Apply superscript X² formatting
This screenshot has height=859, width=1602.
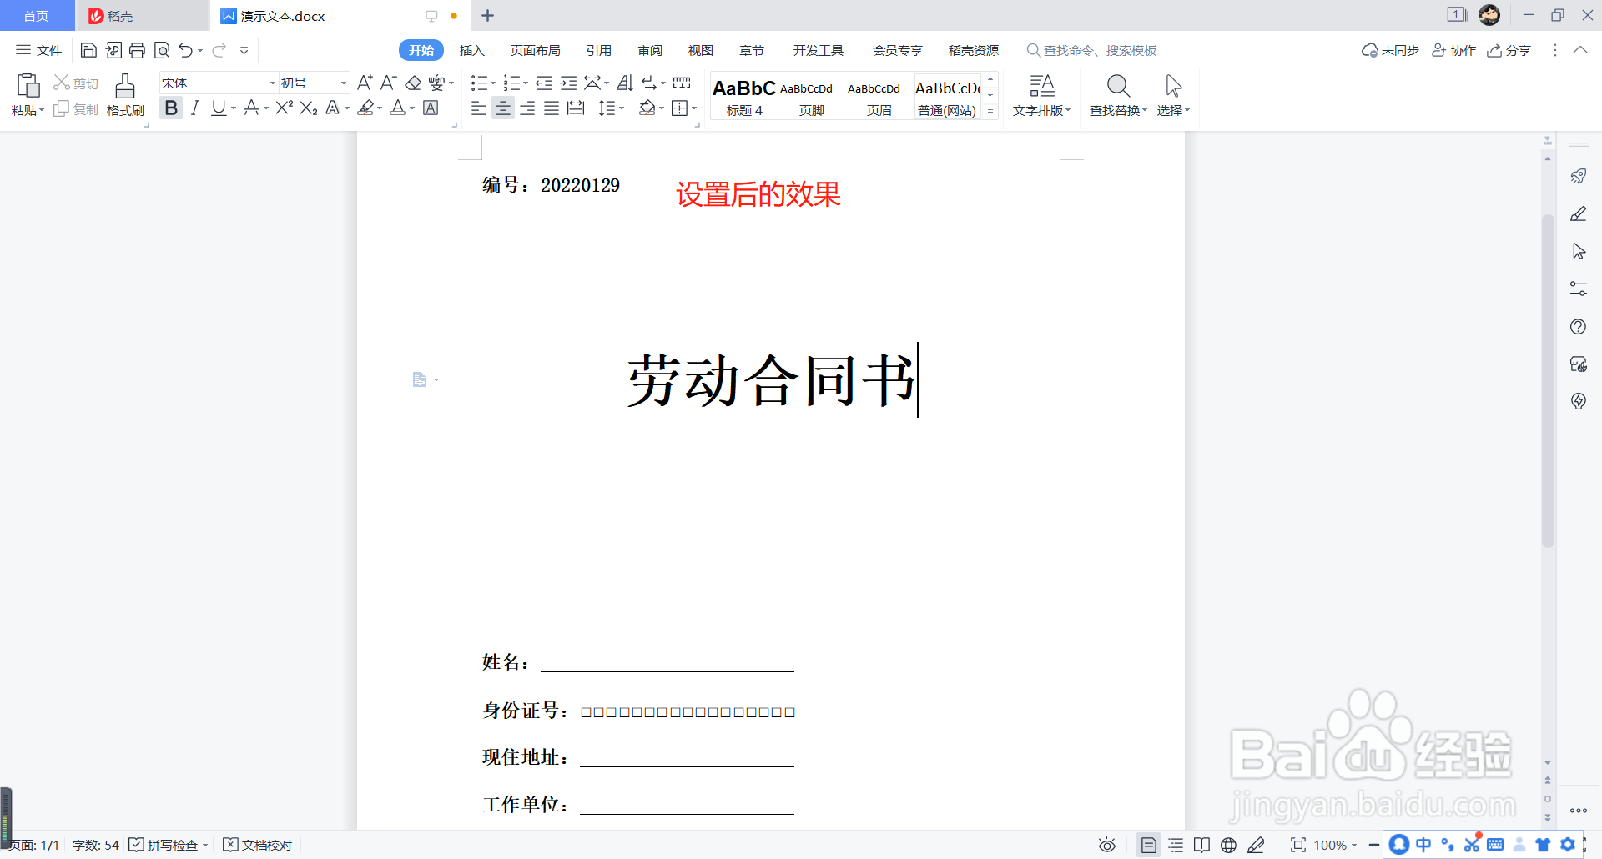285,108
